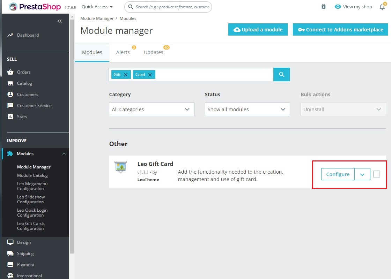Open the Show all modules status dropdown
Viewport: 391px width, 279px height.
248,110
